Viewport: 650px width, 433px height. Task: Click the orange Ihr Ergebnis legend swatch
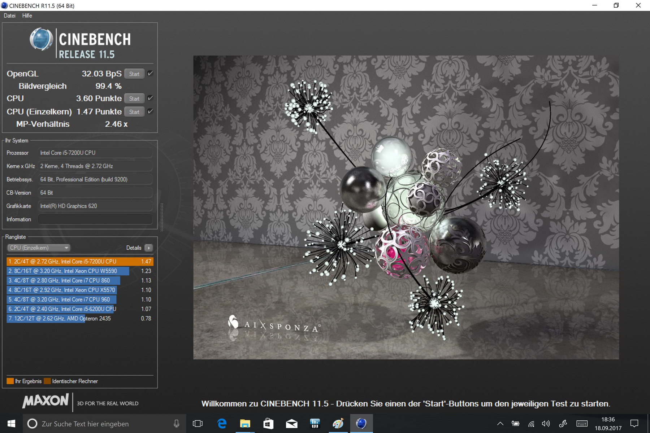[x=10, y=381]
